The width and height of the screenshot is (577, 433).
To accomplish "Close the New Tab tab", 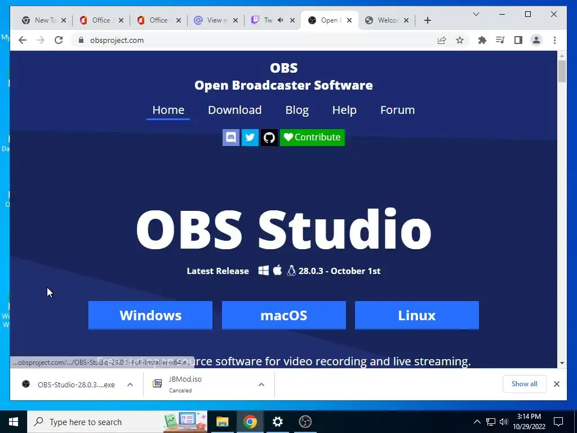I will [x=64, y=20].
